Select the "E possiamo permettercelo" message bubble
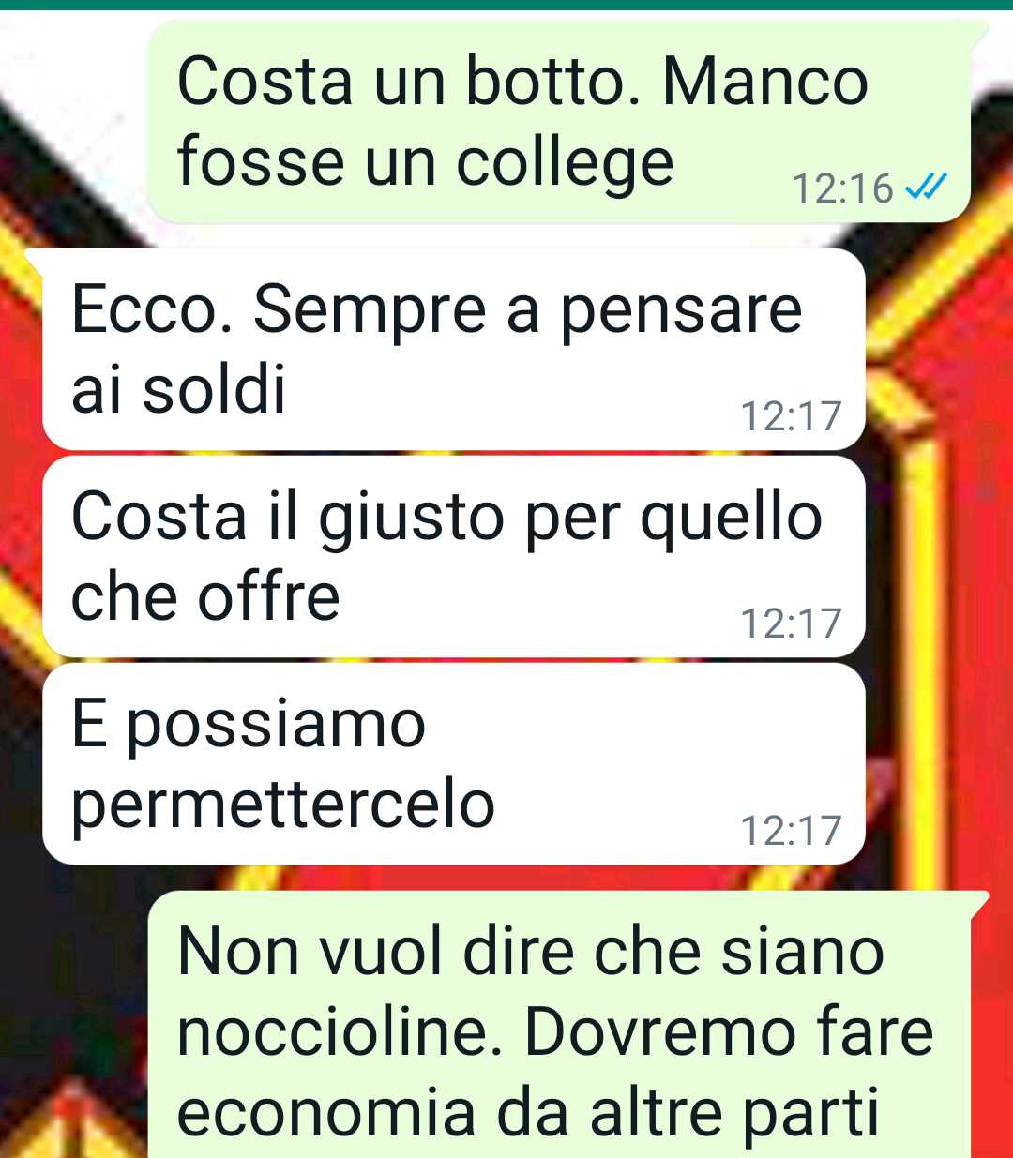Image resolution: width=1013 pixels, height=1158 pixels. point(454,763)
